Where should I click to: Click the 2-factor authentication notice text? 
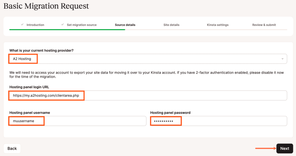pos(146,75)
